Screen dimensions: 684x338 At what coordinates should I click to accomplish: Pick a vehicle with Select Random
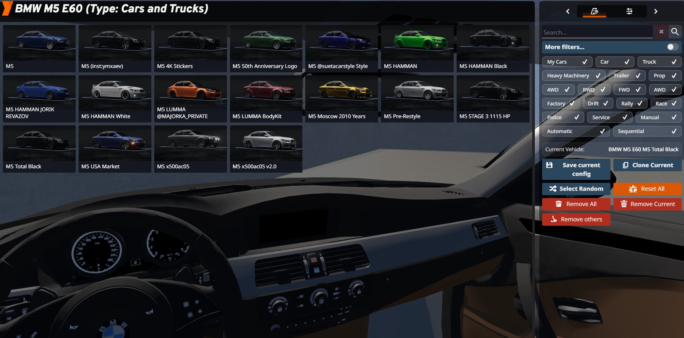576,189
